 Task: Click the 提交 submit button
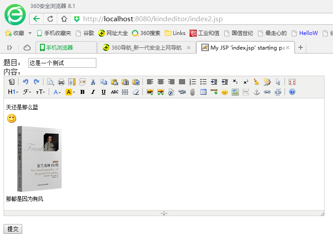13,228
